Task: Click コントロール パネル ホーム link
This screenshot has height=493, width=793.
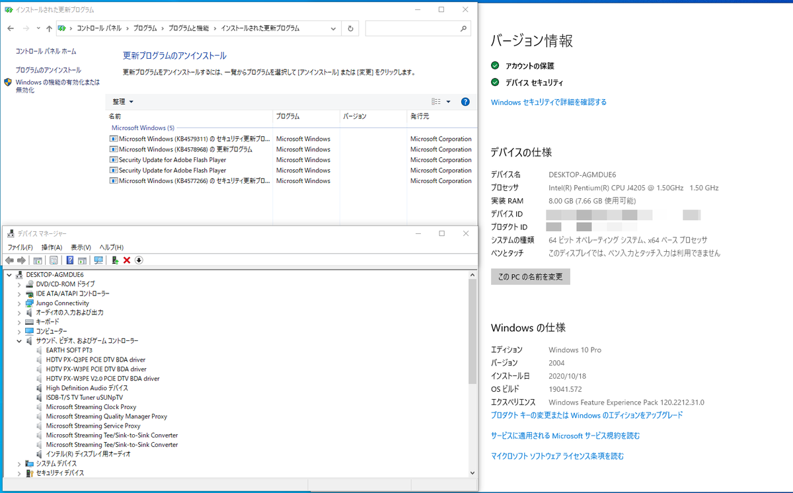Action: (x=46, y=51)
